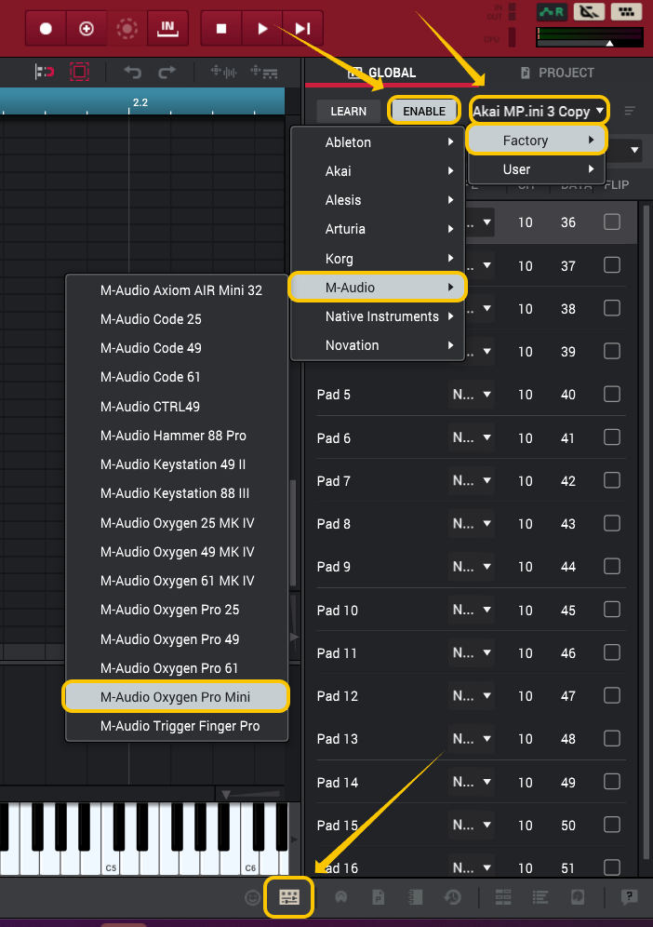Open the type dropdown for Pad 5
Viewport: 653px width, 927px height.
click(471, 395)
